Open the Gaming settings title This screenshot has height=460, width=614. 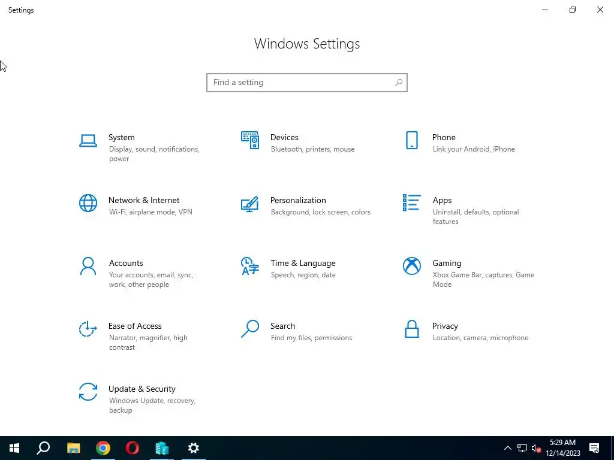click(447, 264)
